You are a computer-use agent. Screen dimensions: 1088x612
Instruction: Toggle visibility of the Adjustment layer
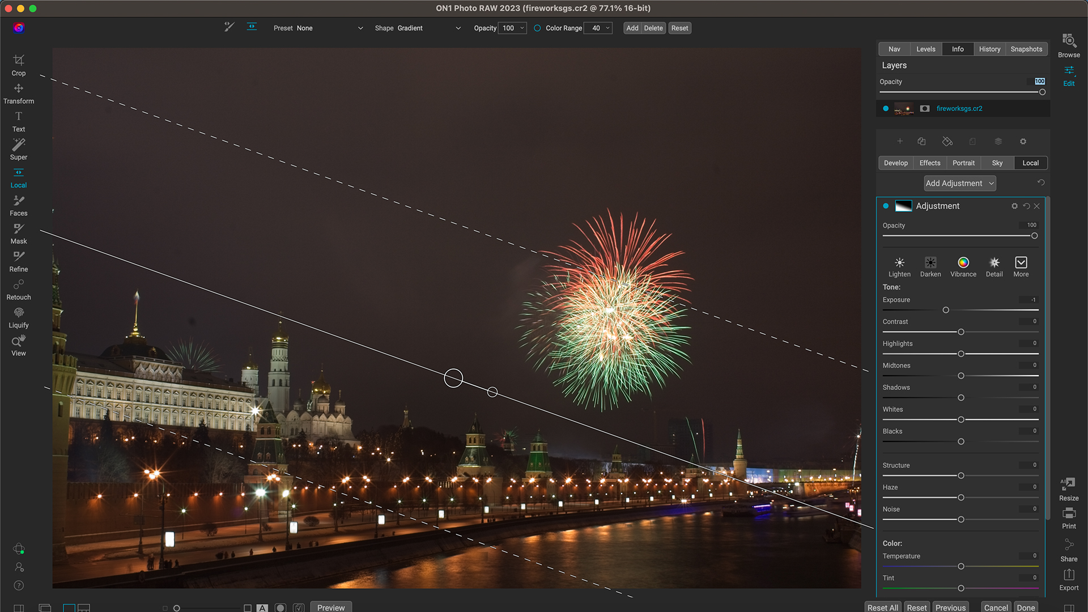pyautogui.click(x=886, y=206)
